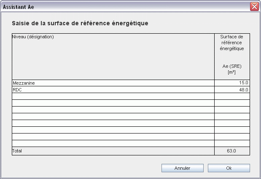Select first empty surface cell below 48.0
This screenshot has height=179, width=261.
click(232, 96)
